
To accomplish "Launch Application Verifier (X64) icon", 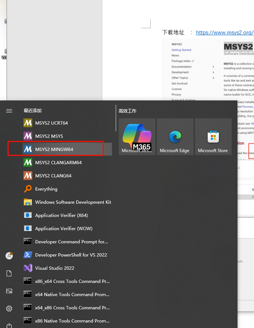I will [28, 215].
